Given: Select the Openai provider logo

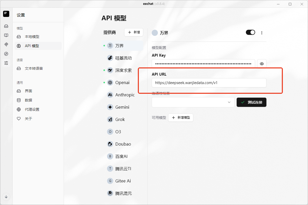Looking at the screenshot, I should coord(110,83).
